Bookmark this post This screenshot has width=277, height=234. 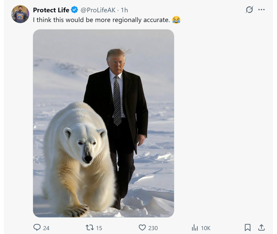click(x=248, y=227)
